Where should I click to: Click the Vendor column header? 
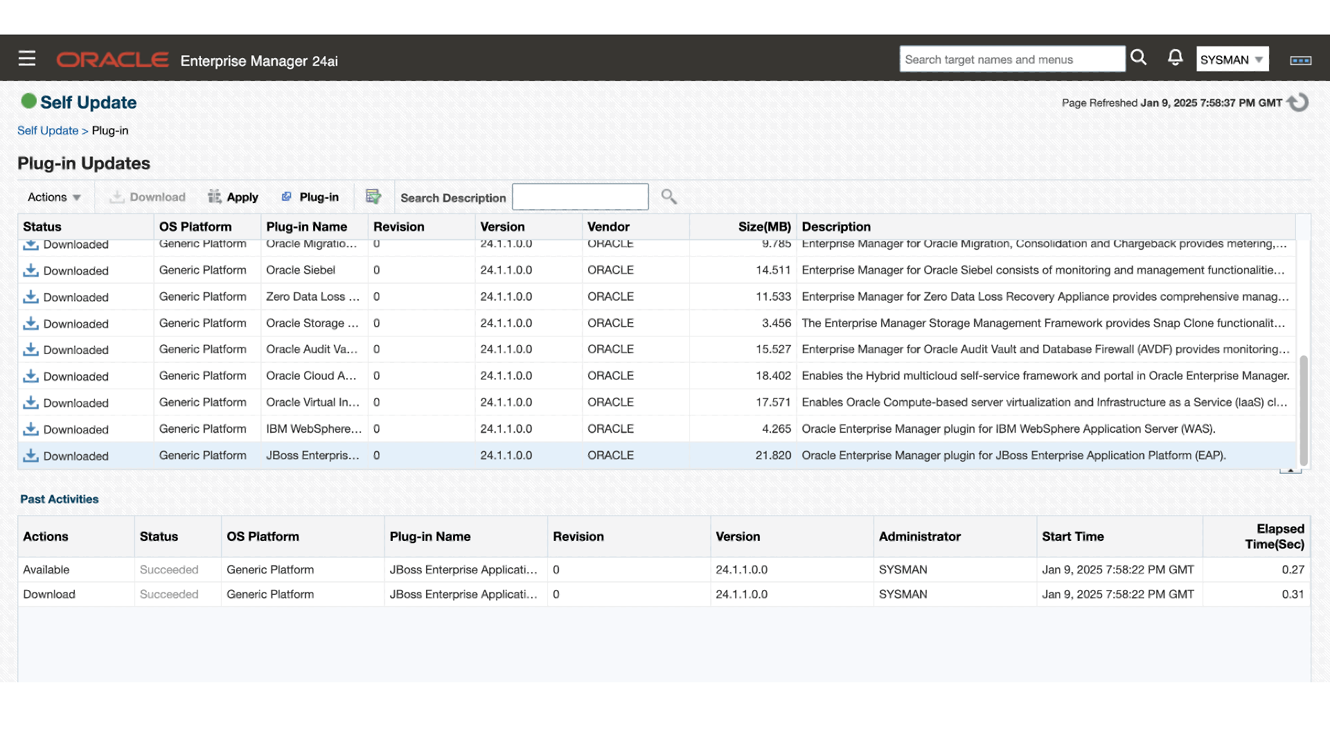(x=608, y=226)
